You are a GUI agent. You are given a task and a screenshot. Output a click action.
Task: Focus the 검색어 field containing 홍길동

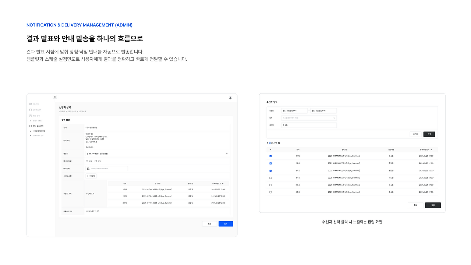click(309, 125)
